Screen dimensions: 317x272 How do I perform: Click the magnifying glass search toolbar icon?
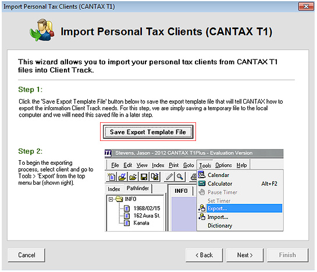click(x=180, y=176)
